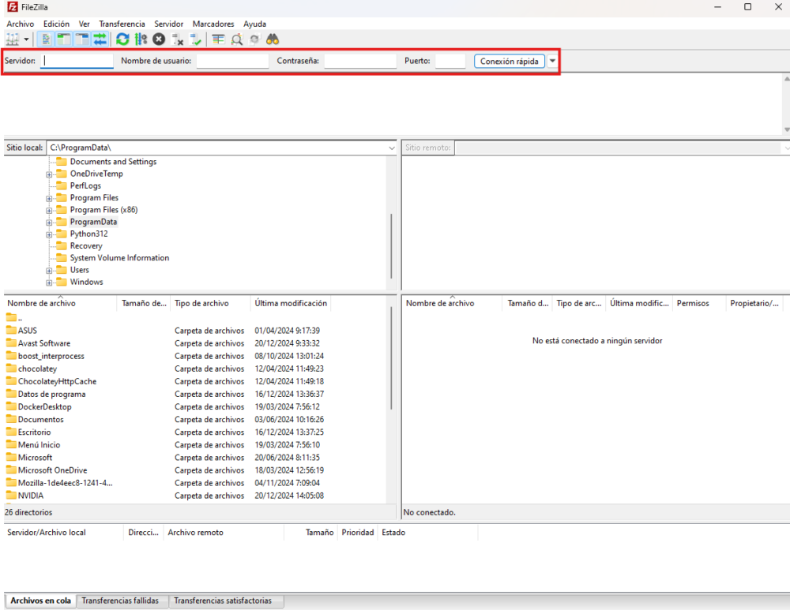Go to parent directory '..' entry
790x610 pixels.
(x=15, y=318)
